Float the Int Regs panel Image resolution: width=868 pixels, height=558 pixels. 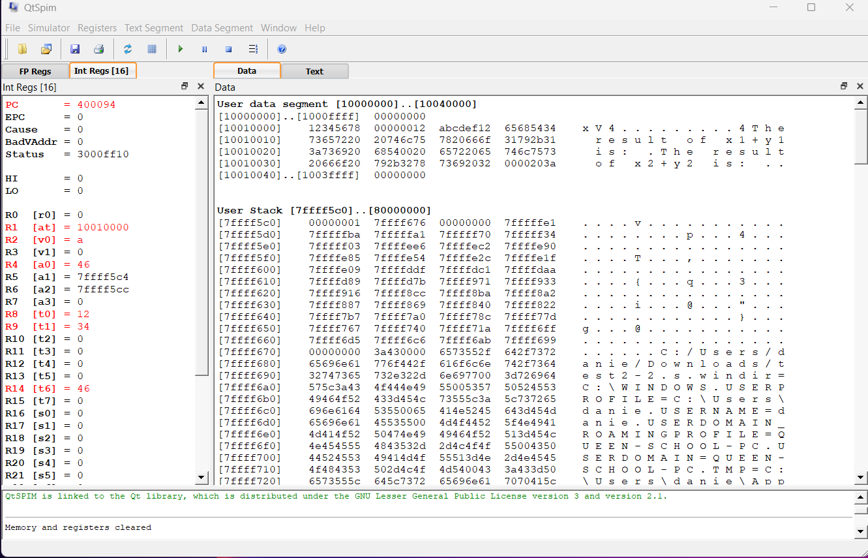point(185,86)
